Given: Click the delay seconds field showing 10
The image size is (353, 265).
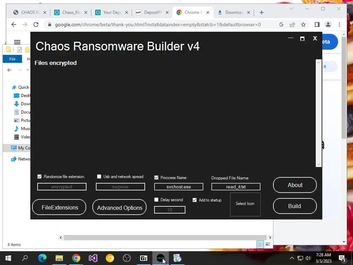Looking at the screenshot, I should click(170, 210).
